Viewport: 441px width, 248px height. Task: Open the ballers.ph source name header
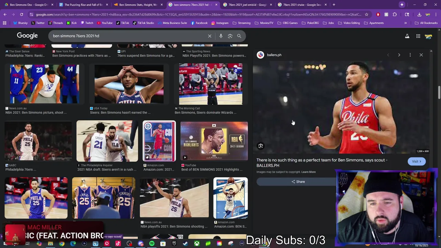(x=274, y=55)
